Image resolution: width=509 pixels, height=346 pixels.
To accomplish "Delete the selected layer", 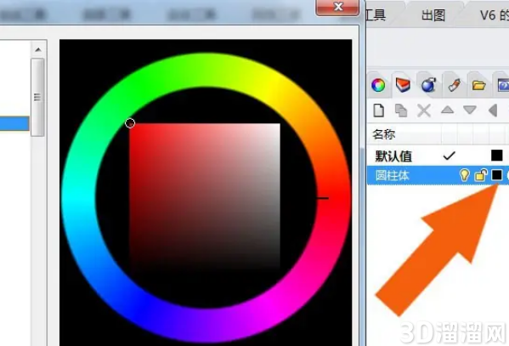I will coord(424,111).
